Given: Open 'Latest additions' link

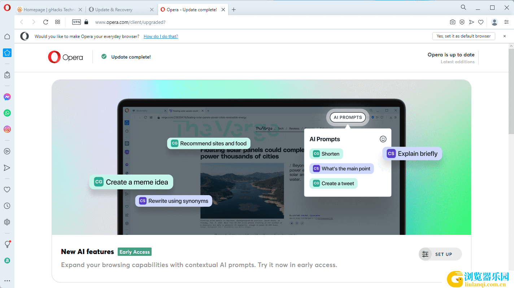Looking at the screenshot, I should 457,62.
